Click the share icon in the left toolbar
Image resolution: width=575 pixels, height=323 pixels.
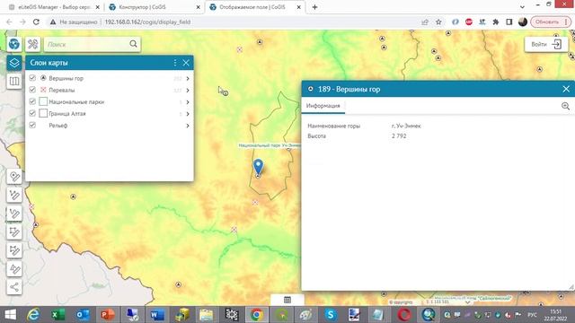pos(14,287)
